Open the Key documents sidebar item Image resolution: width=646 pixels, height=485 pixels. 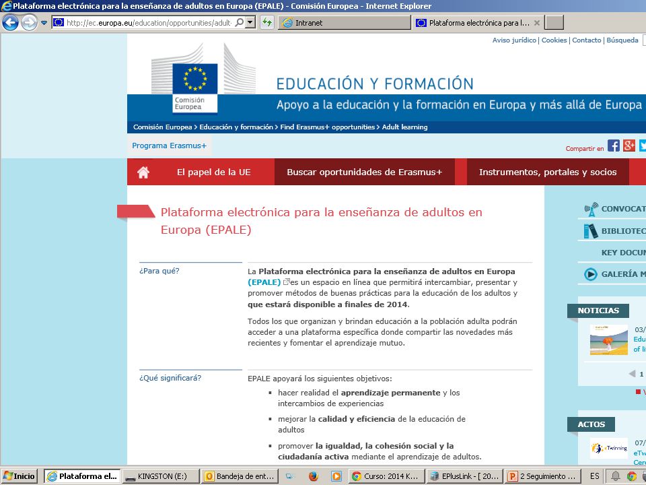(x=623, y=253)
